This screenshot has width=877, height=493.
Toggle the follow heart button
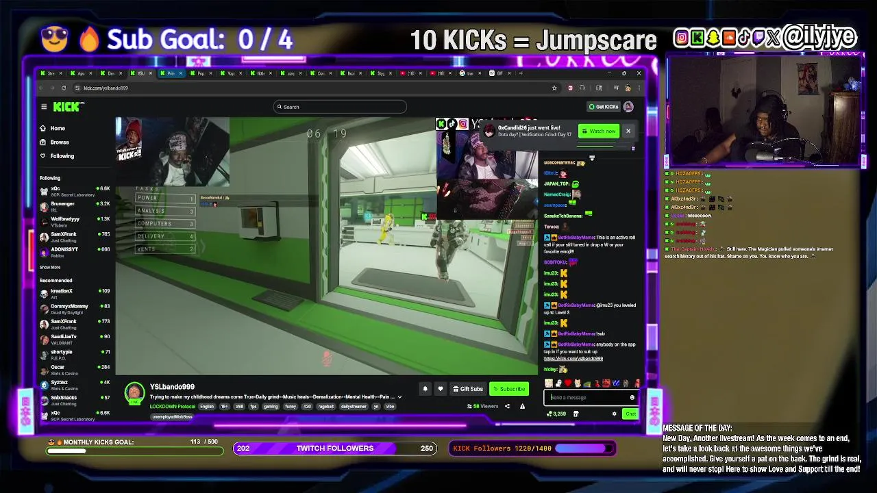(441, 389)
